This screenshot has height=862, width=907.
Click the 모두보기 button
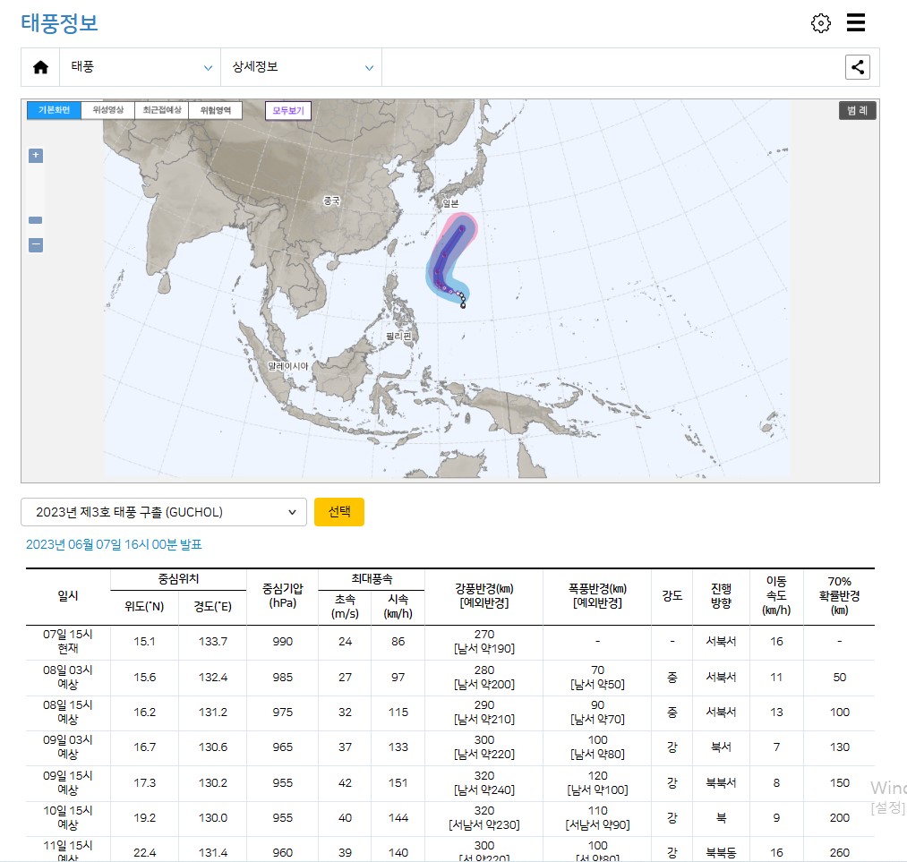(x=288, y=110)
